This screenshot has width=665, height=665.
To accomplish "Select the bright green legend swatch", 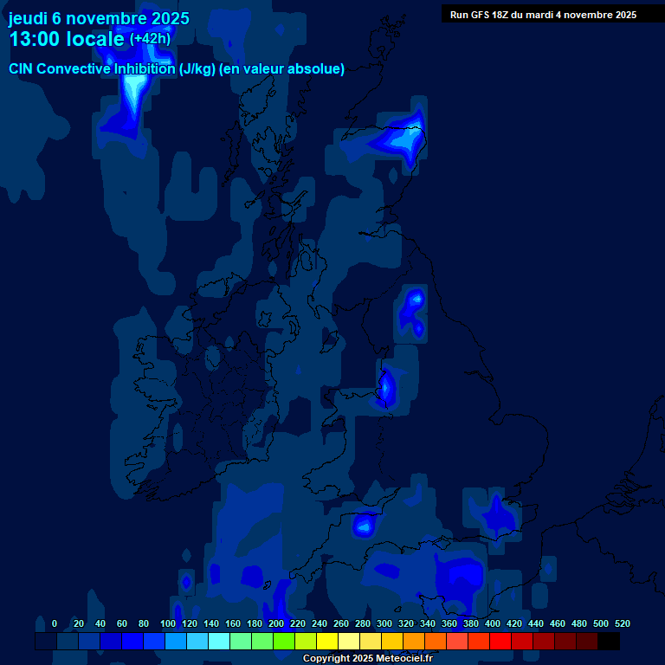I will click(284, 642).
